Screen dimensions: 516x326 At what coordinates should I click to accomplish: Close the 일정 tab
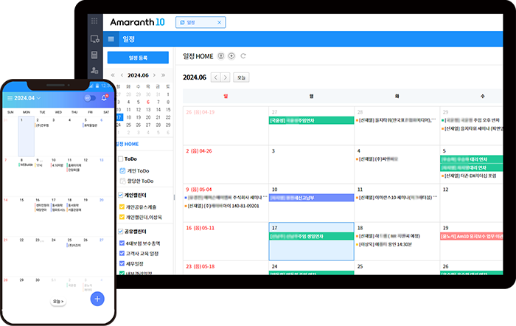(219, 22)
